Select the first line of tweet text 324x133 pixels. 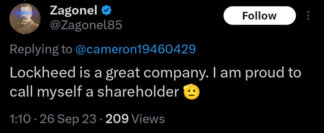pyautogui.click(x=156, y=74)
